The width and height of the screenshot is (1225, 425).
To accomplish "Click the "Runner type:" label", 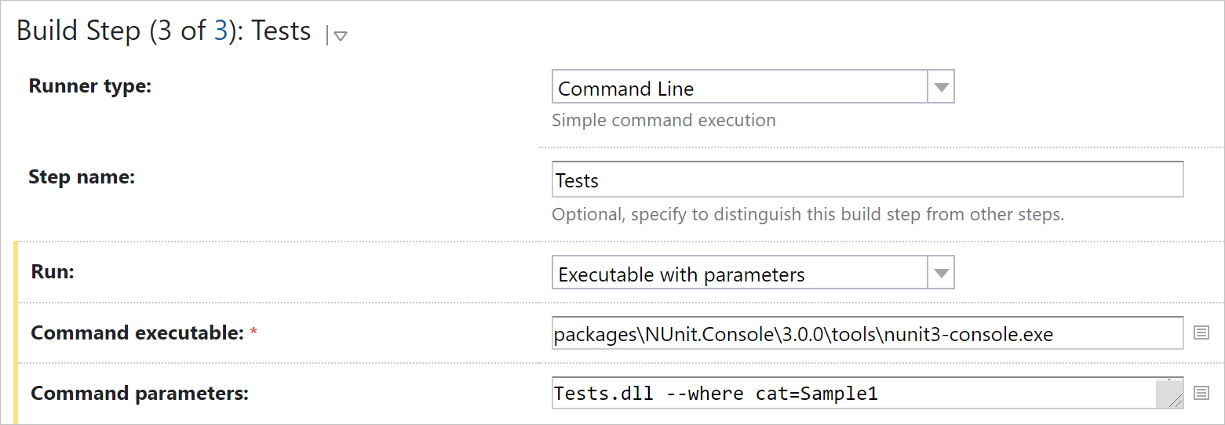I will coord(89,86).
